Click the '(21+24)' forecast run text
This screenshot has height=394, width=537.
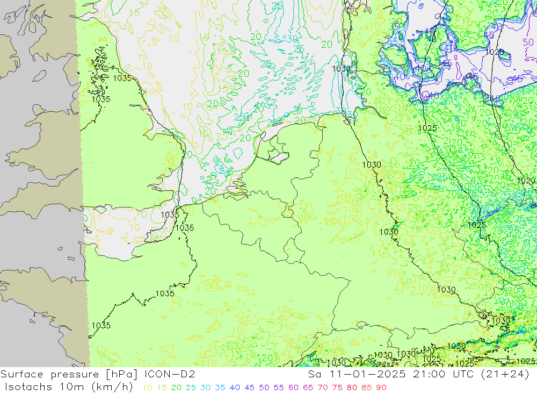pyautogui.click(x=505, y=374)
